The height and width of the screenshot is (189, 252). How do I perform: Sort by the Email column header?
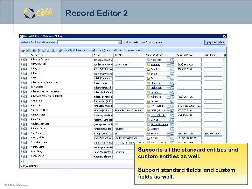point(103,55)
